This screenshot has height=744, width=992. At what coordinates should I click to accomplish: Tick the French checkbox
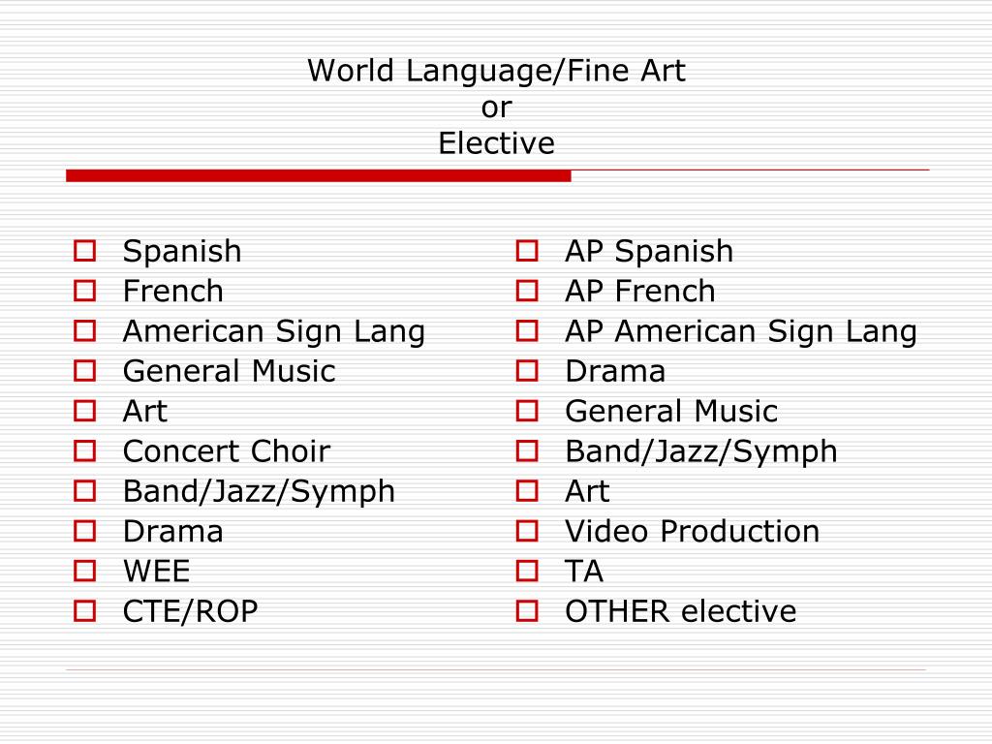85,291
